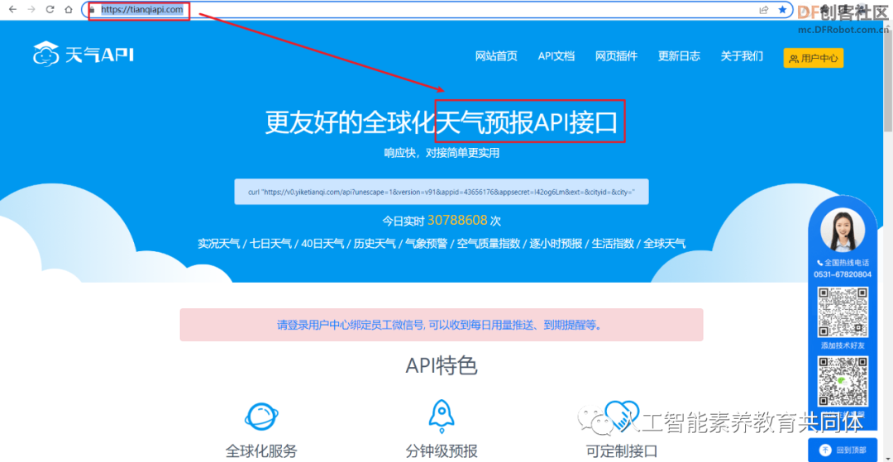This screenshot has height=462, width=893.
Task: Open 更新日志 navigation item
Action: coord(679,56)
